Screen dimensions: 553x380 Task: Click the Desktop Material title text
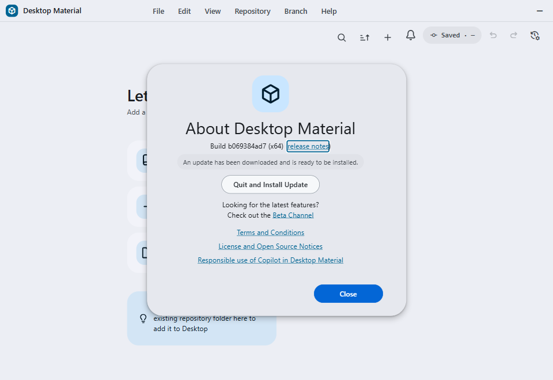click(x=52, y=11)
